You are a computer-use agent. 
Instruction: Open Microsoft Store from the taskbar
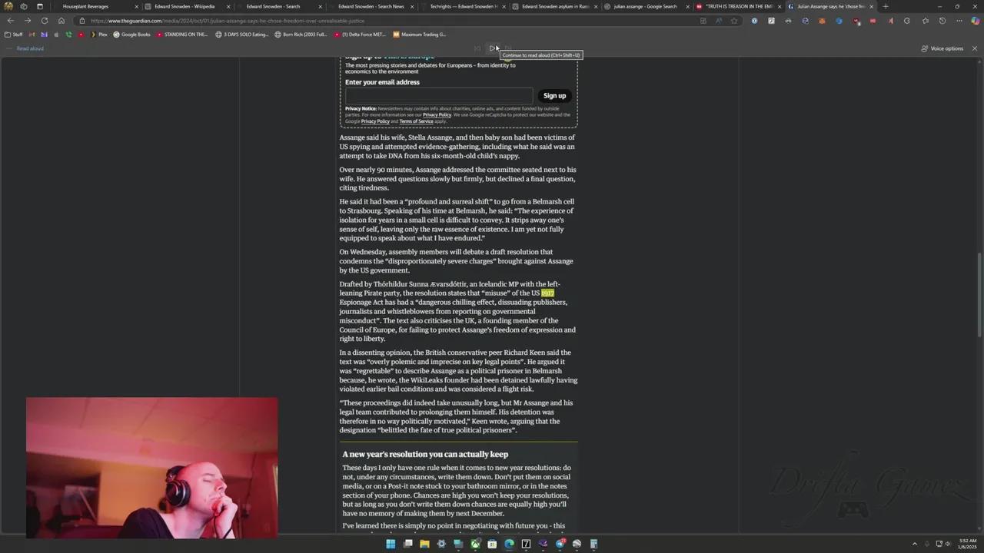point(492,544)
